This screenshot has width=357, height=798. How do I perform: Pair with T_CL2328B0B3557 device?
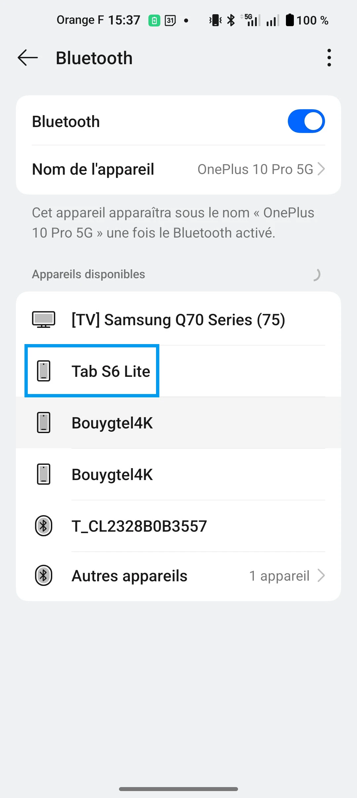coord(139,526)
